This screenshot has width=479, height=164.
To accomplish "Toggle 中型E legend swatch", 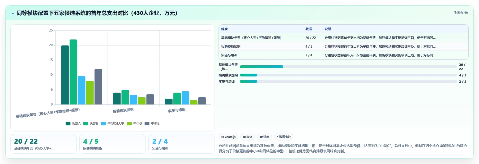I will (x=147, y=124).
